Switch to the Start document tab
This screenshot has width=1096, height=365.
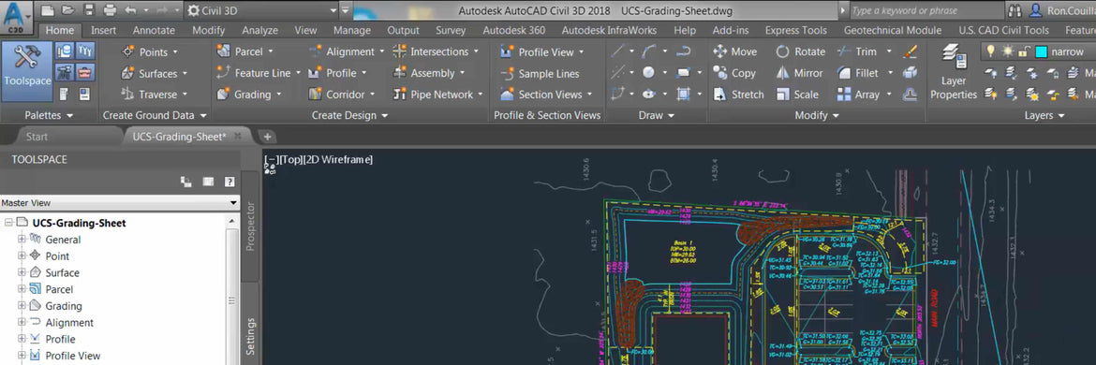pos(37,137)
